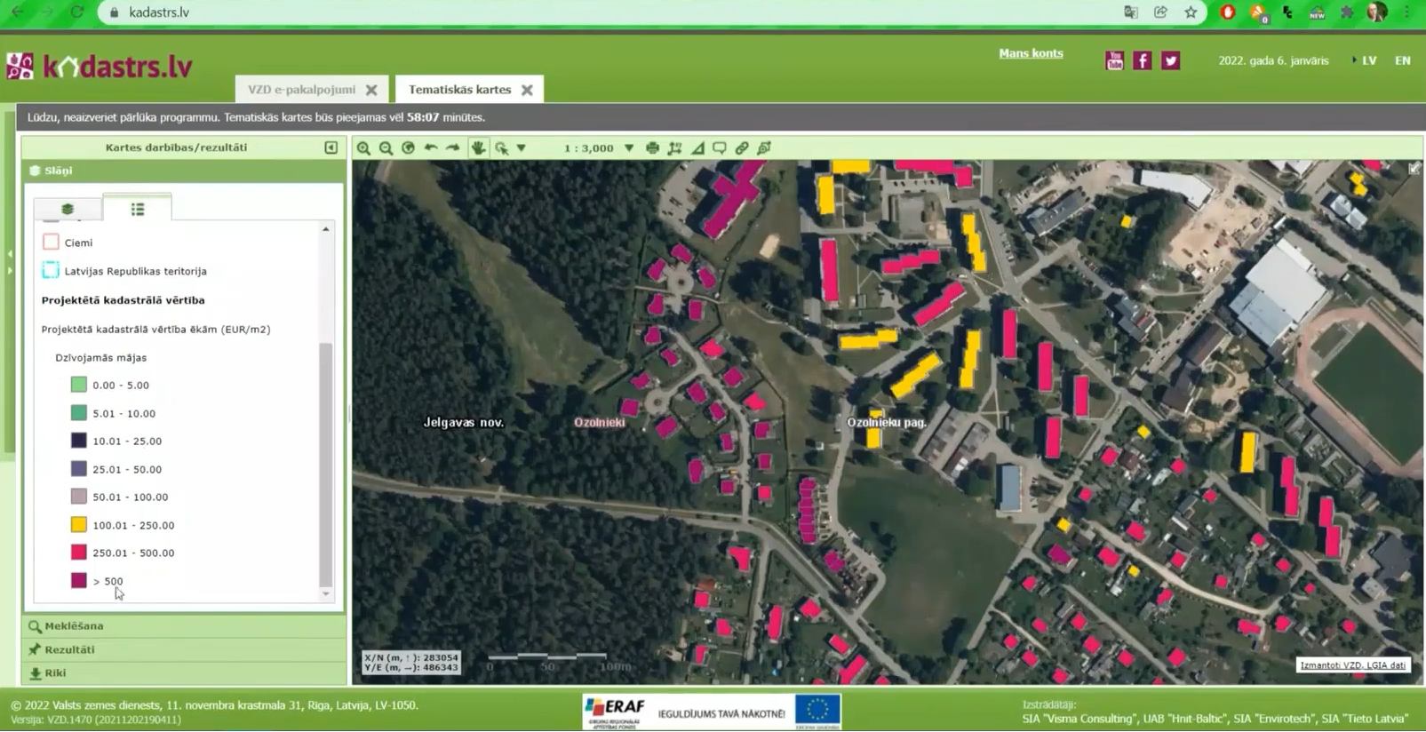Click the chain link share icon
1426x732 pixels.
coord(742,148)
